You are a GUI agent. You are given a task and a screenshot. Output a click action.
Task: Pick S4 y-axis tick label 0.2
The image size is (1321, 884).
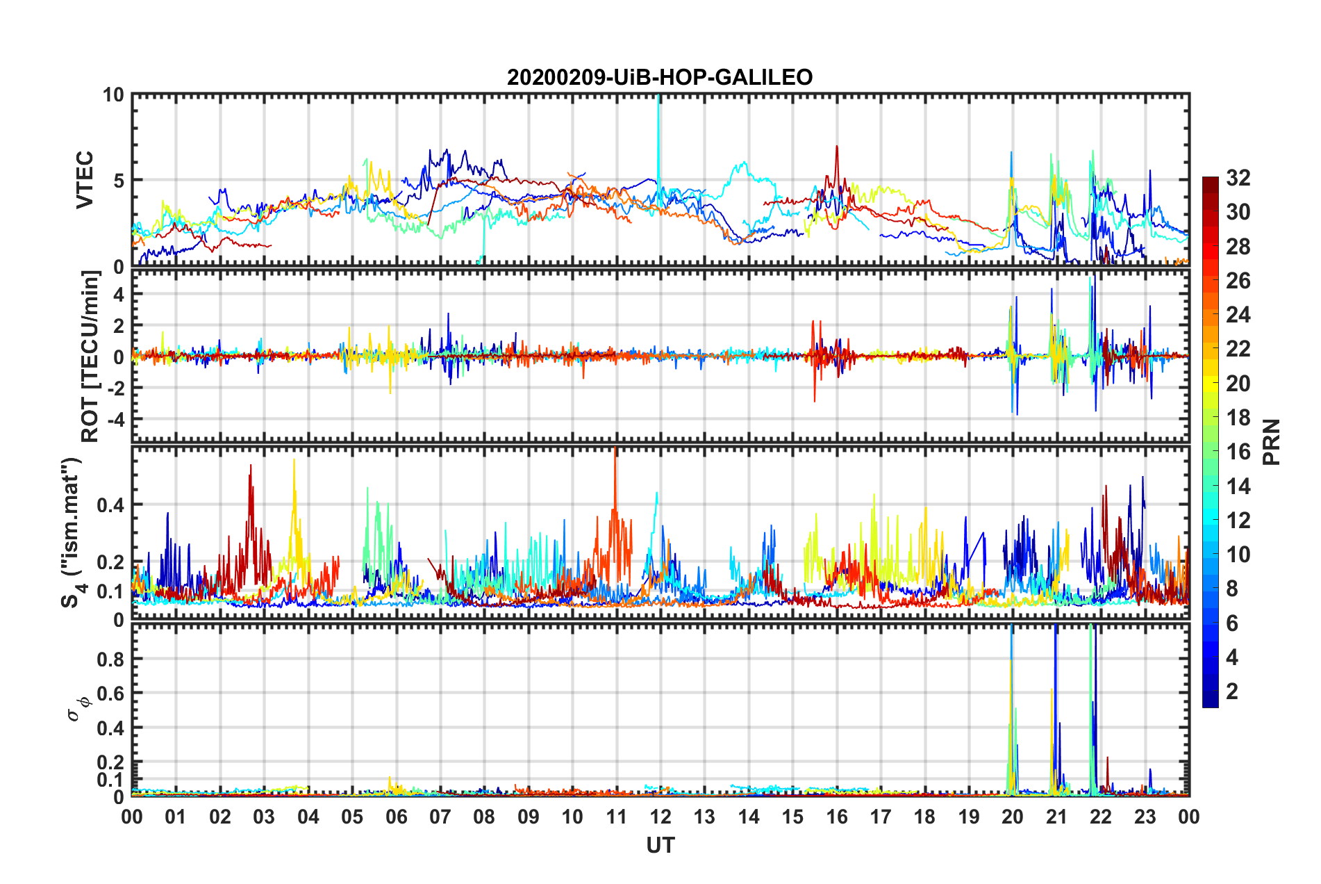[x=110, y=562]
